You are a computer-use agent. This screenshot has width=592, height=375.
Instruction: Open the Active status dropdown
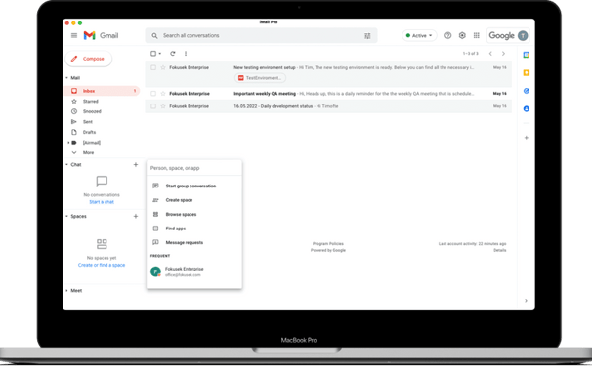[419, 35]
